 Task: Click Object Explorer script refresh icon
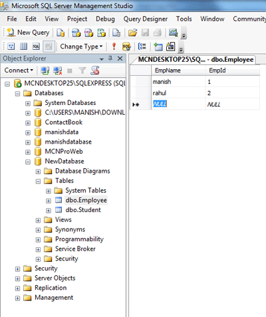click(95, 70)
